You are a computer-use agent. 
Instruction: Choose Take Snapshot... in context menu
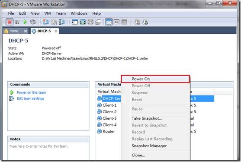pos(155,118)
